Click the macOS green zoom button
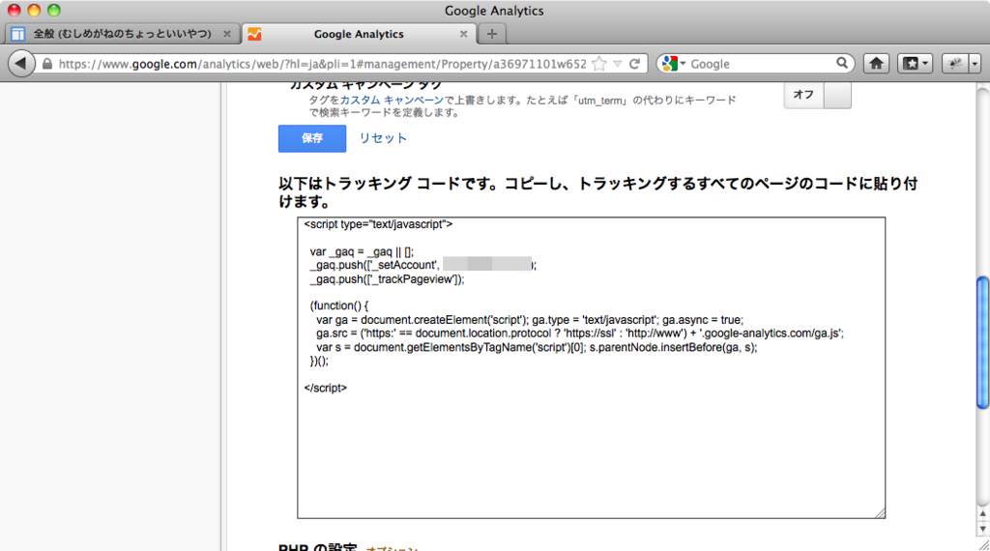The width and height of the screenshot is (990, 551). [54, 10]
